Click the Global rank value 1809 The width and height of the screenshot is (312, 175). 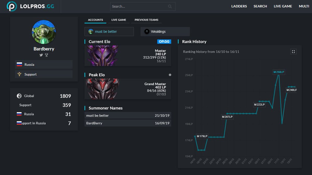(x=65, y=96)
